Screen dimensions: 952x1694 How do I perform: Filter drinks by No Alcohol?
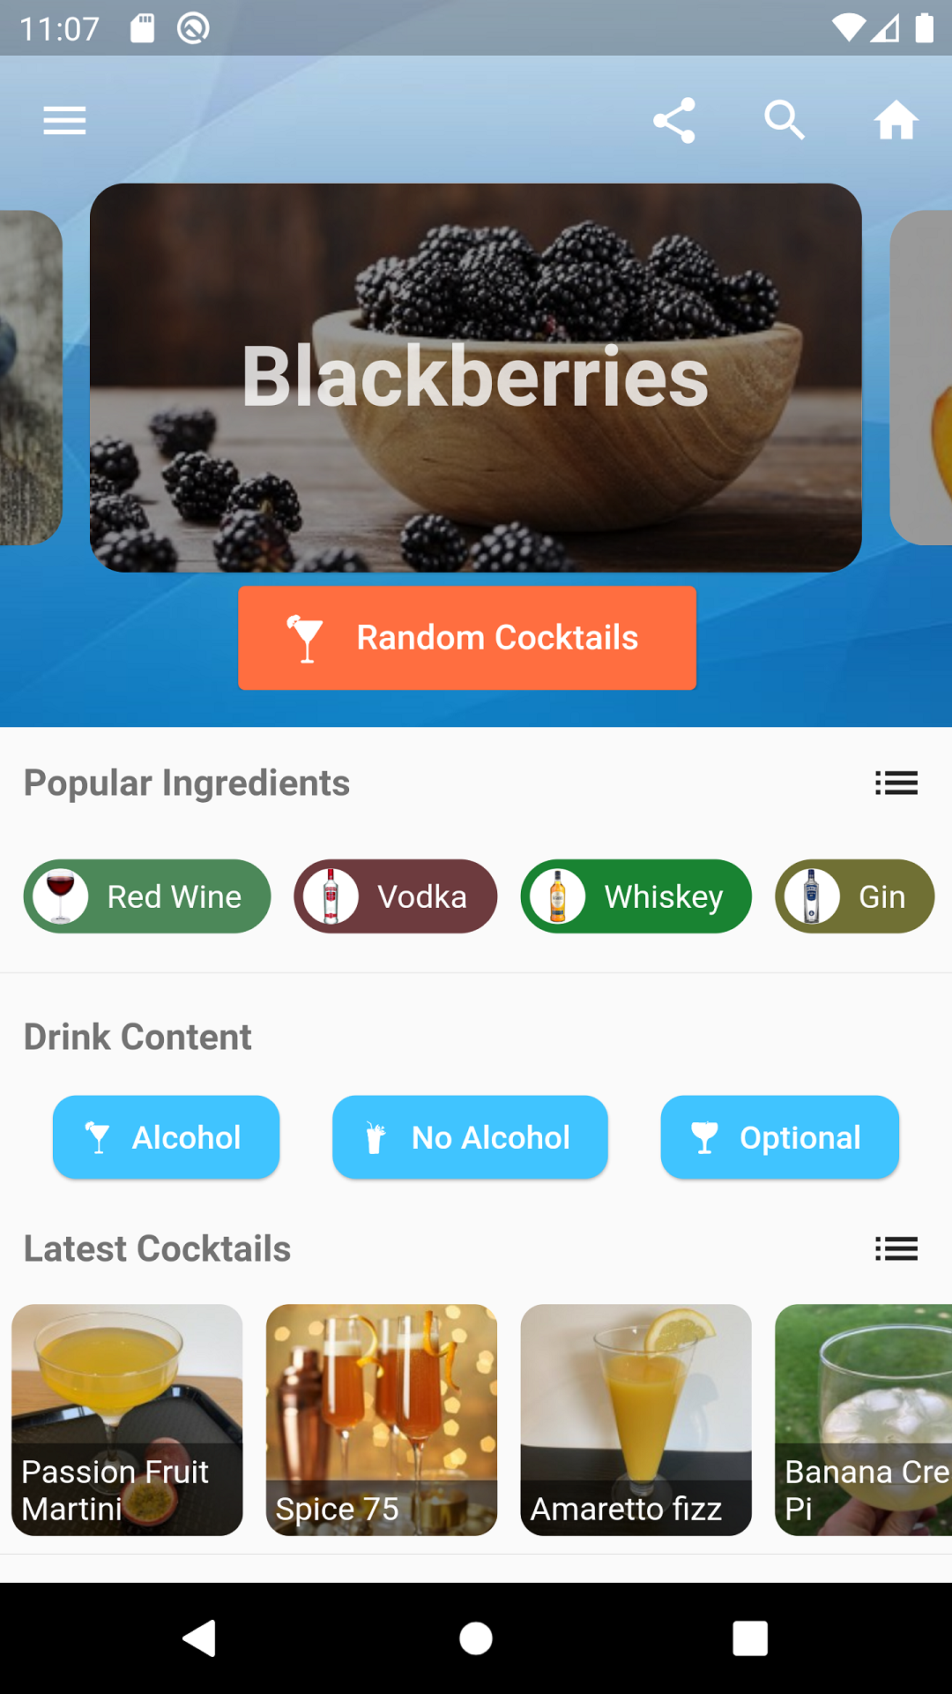click(470, 1137)
